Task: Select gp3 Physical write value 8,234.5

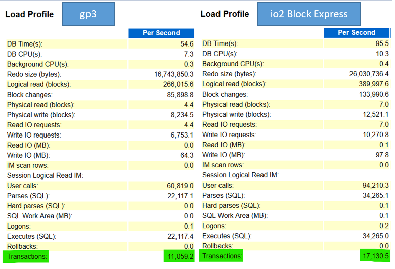Action: tap(182, 115)
